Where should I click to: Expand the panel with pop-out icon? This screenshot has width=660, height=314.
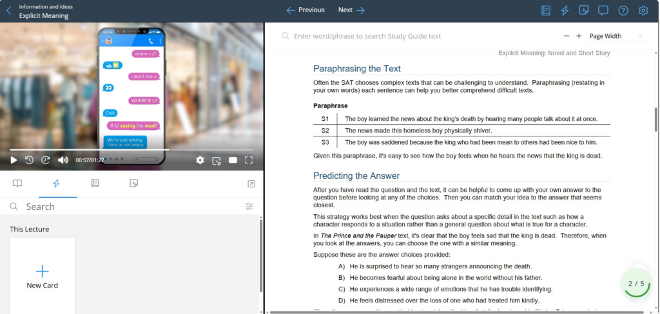click(251, 183)
